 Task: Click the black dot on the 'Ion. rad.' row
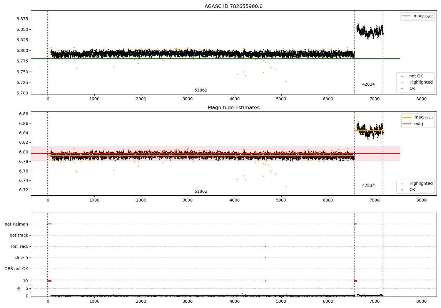[x=265, y=246]
